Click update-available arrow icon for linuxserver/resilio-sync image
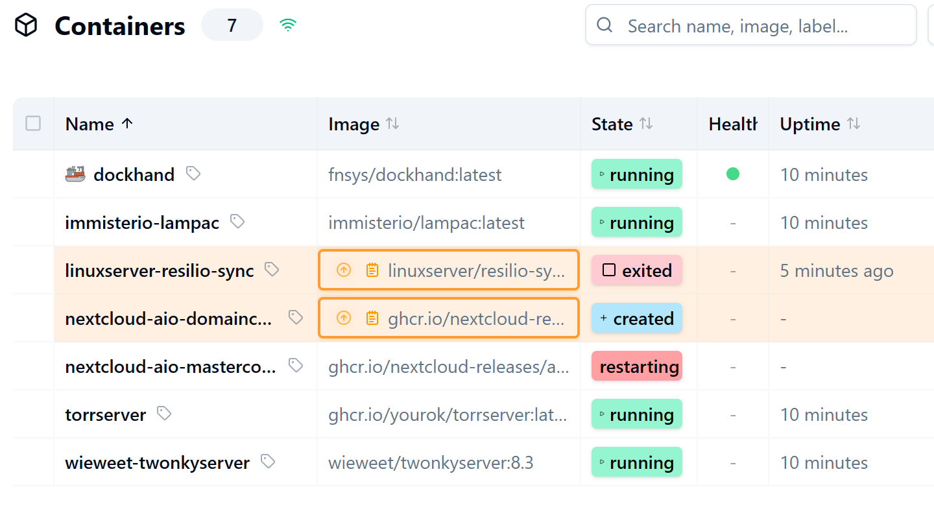934x511 pixels. pos(344,270)
